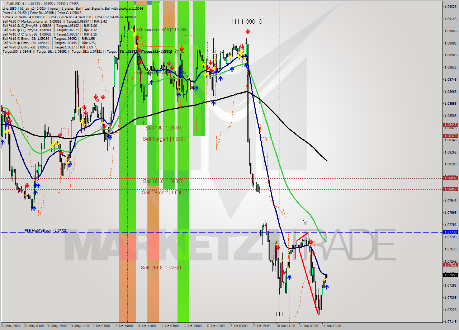459x330 pixels.
Task: Click the 'Sell 261.8 | 1.07521' label
Action: (161, 268)
